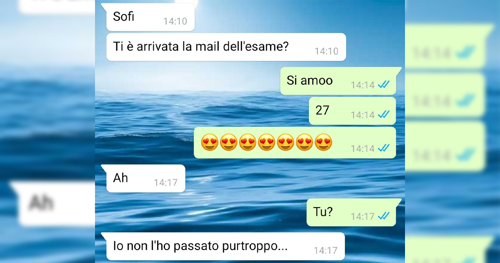Click the second heart-eyes emoji

pyautogui.click(x=228, y=144)
